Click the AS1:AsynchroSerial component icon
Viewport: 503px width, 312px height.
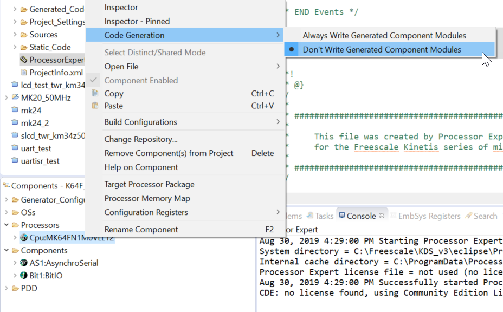24,263
